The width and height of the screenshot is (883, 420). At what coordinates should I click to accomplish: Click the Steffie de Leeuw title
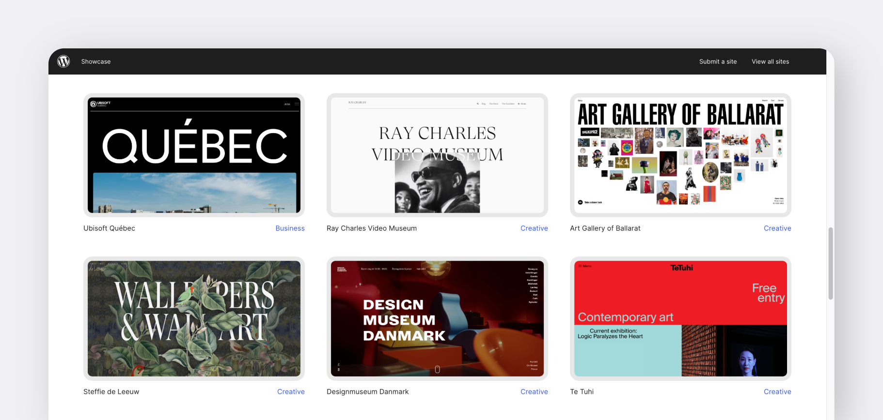pyautogui.click(x=111, y=392)
